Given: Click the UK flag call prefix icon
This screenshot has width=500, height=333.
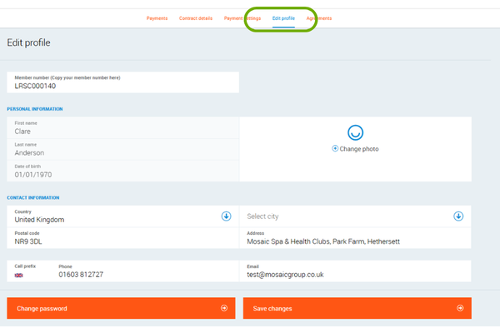Looking at the screenshot, I should click(19, 275).
